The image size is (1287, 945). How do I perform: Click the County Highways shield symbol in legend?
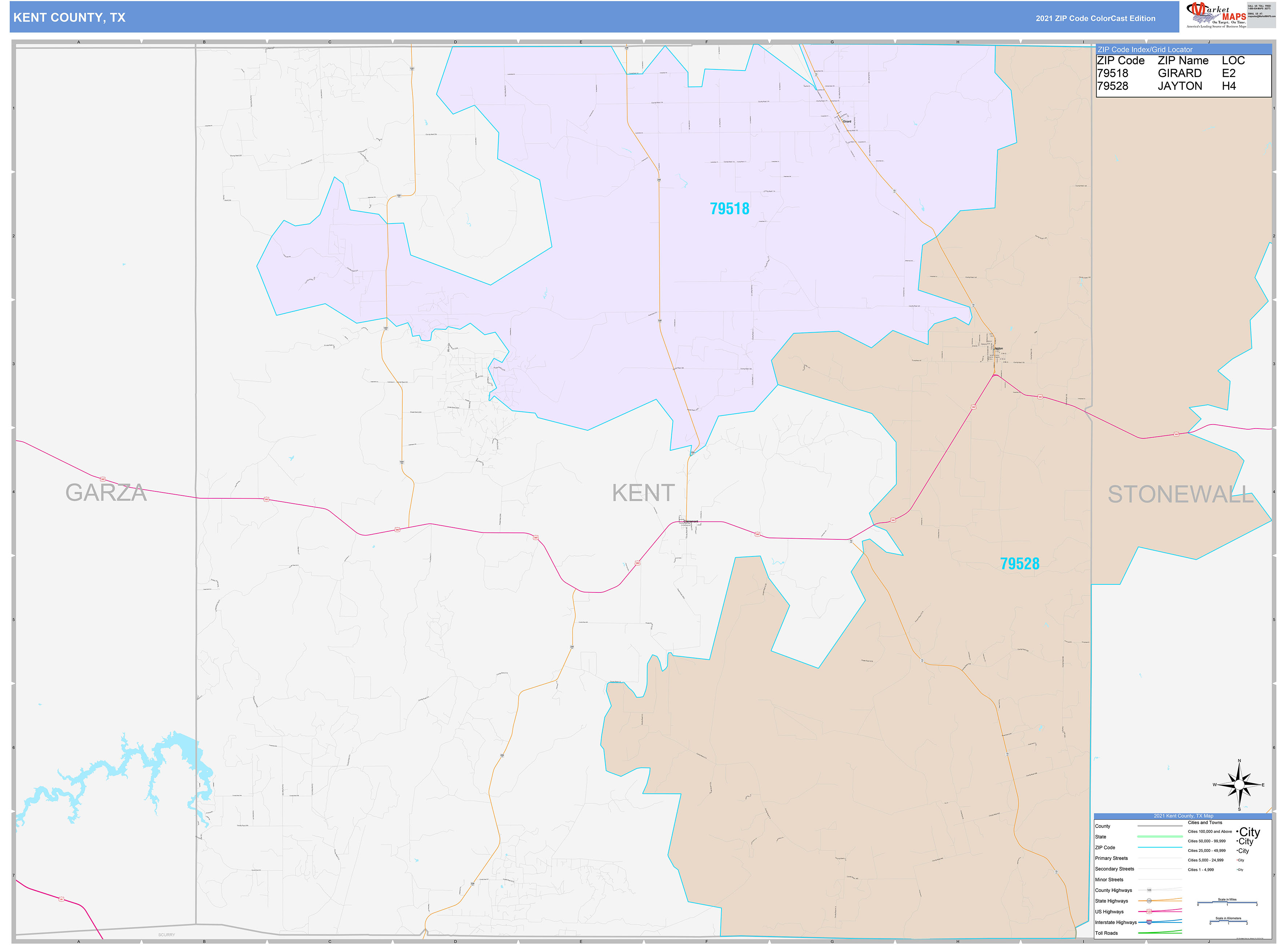click(x=1149, y=890)
